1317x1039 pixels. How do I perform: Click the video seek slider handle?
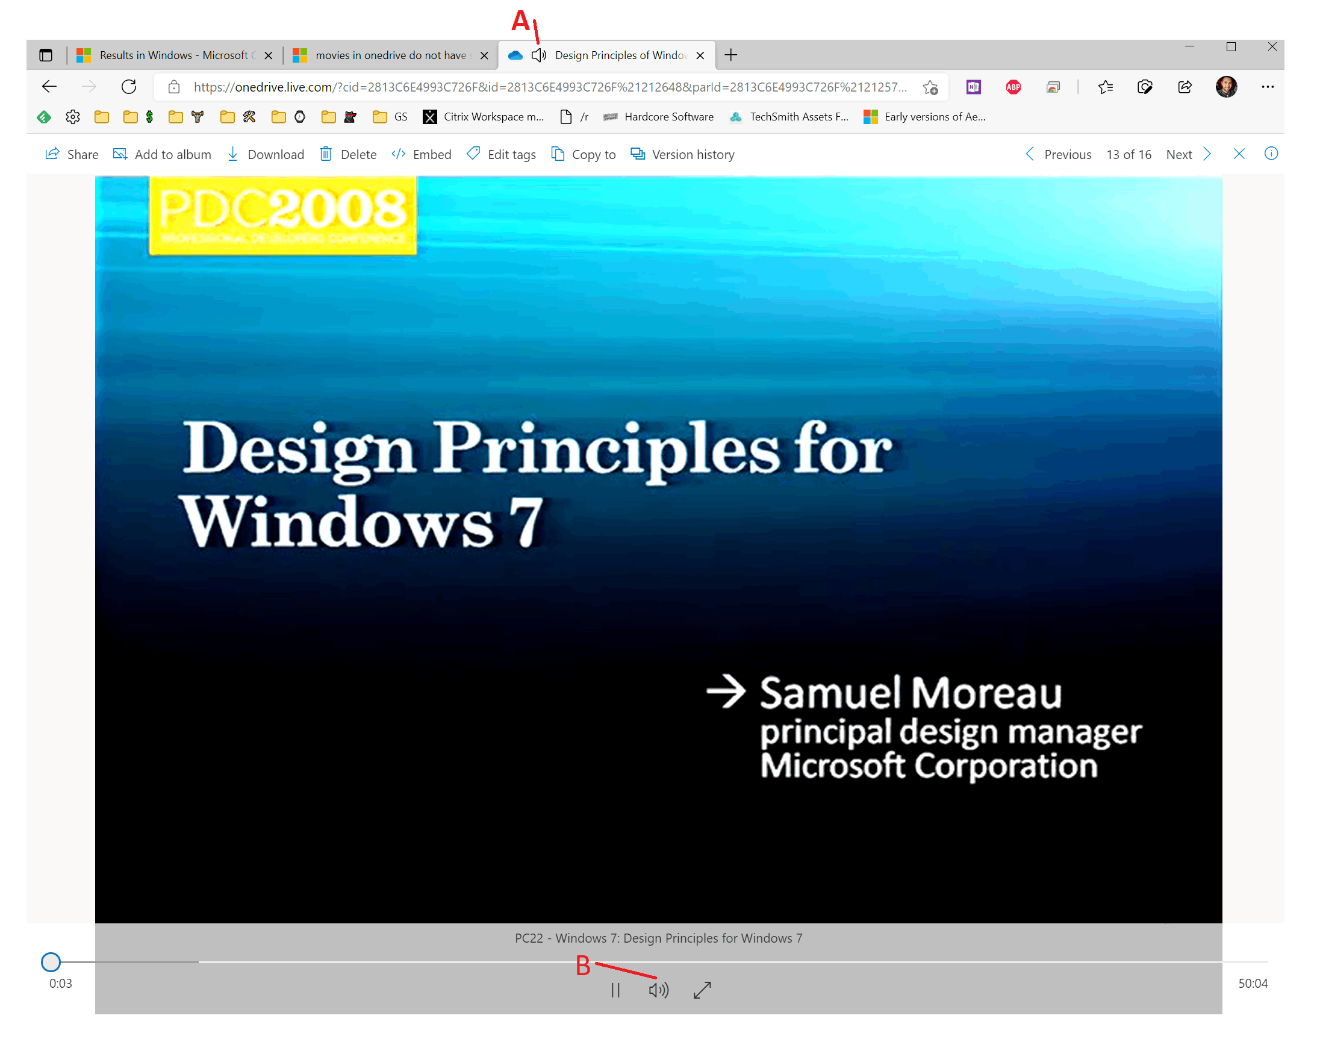tap(51, 962)
